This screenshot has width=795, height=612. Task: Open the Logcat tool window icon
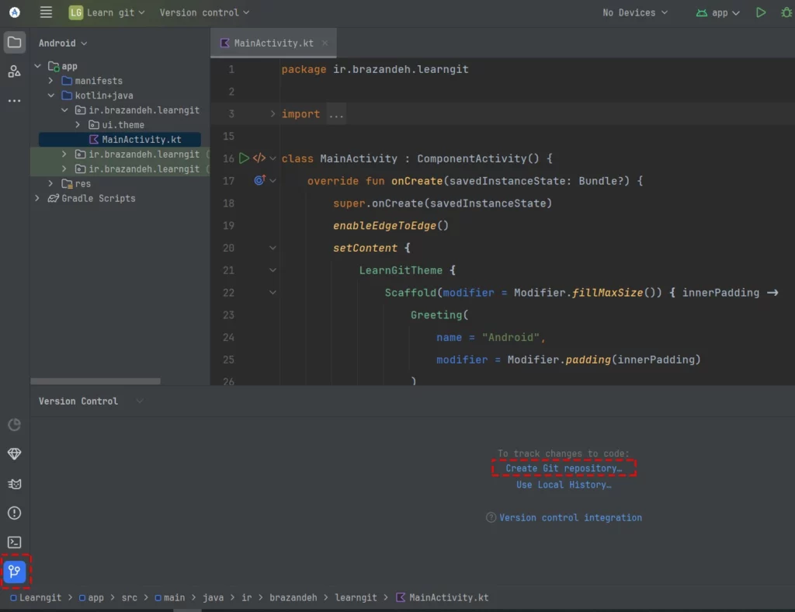[x=14, y=484]
